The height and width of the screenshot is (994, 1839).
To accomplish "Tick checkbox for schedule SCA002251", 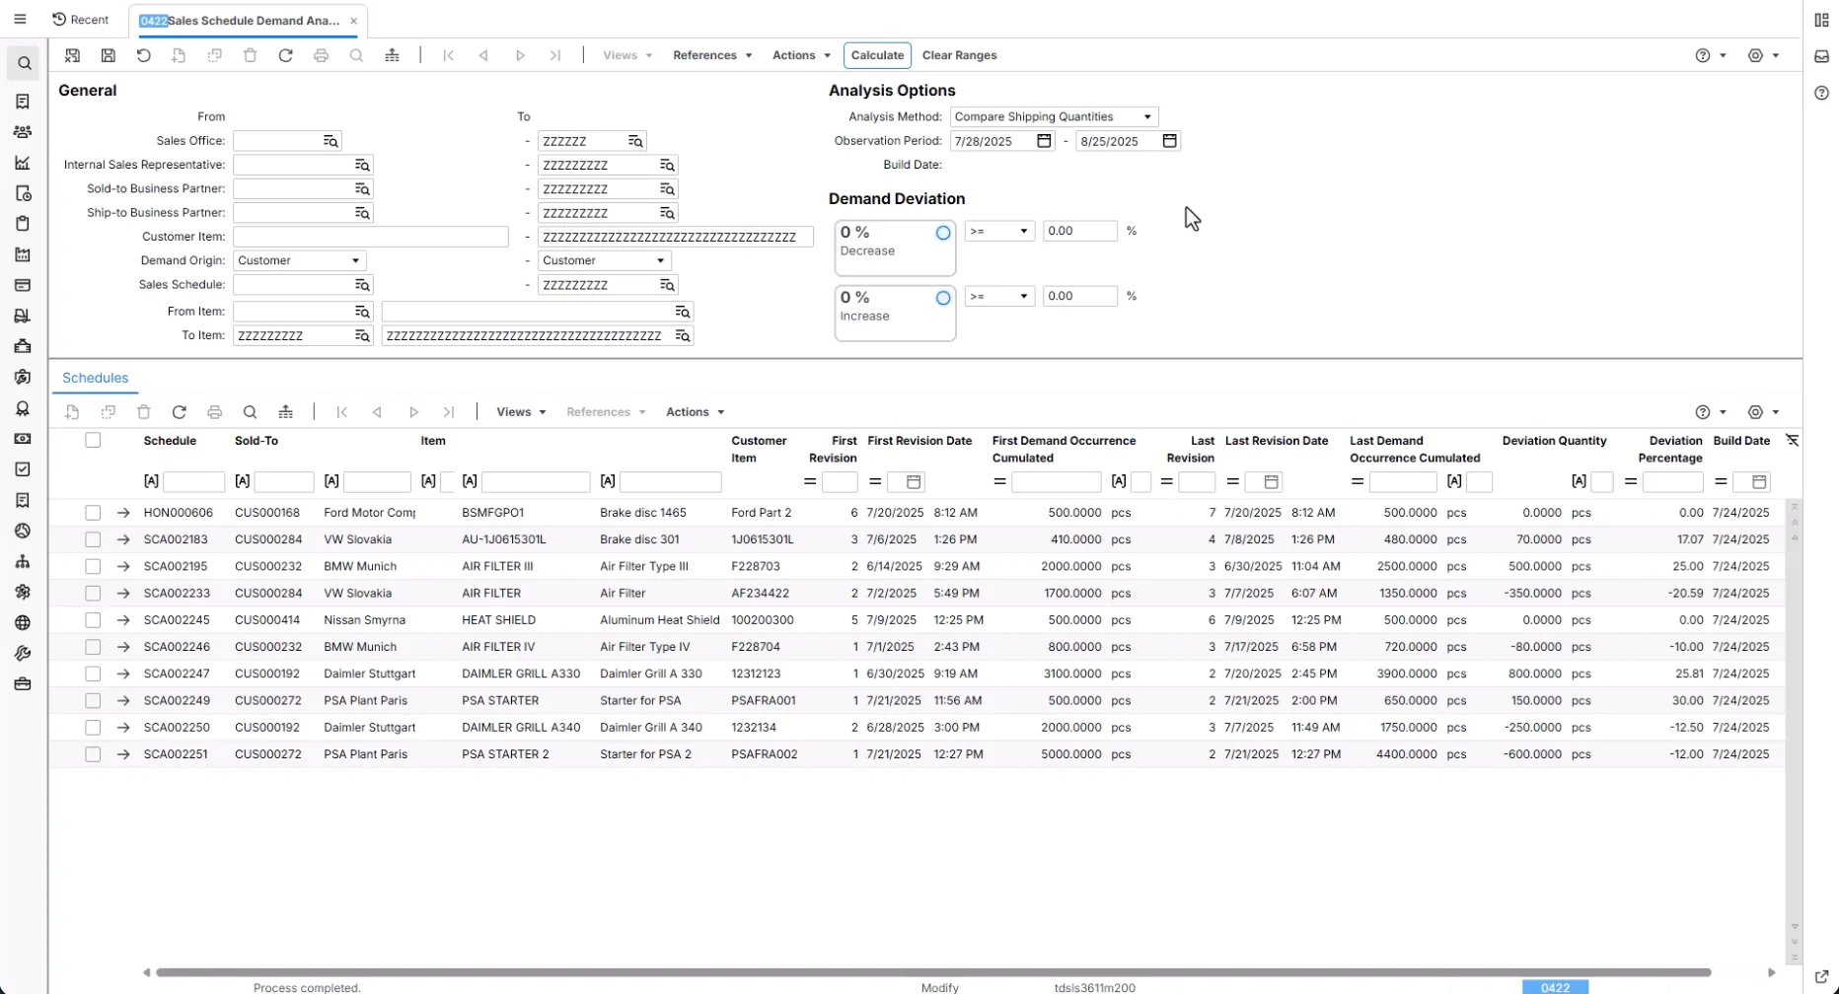I will click(93, 754).
